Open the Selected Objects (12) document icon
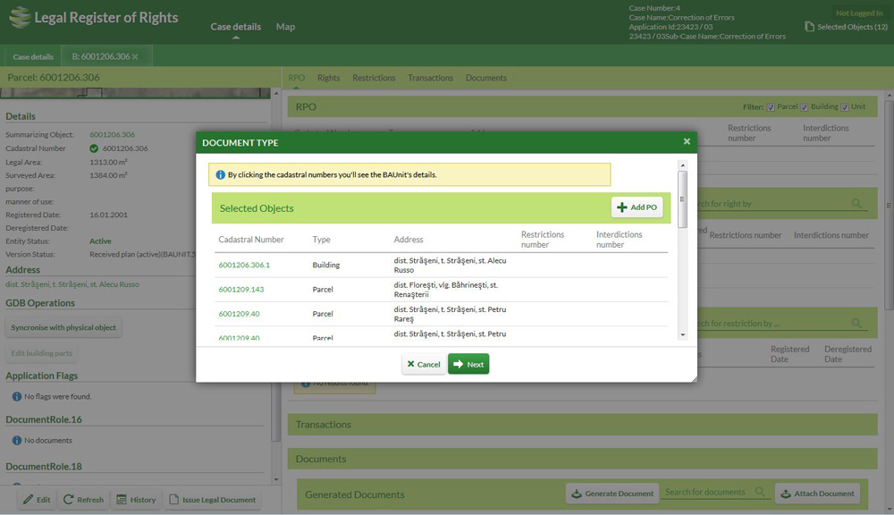 point(809,26)
